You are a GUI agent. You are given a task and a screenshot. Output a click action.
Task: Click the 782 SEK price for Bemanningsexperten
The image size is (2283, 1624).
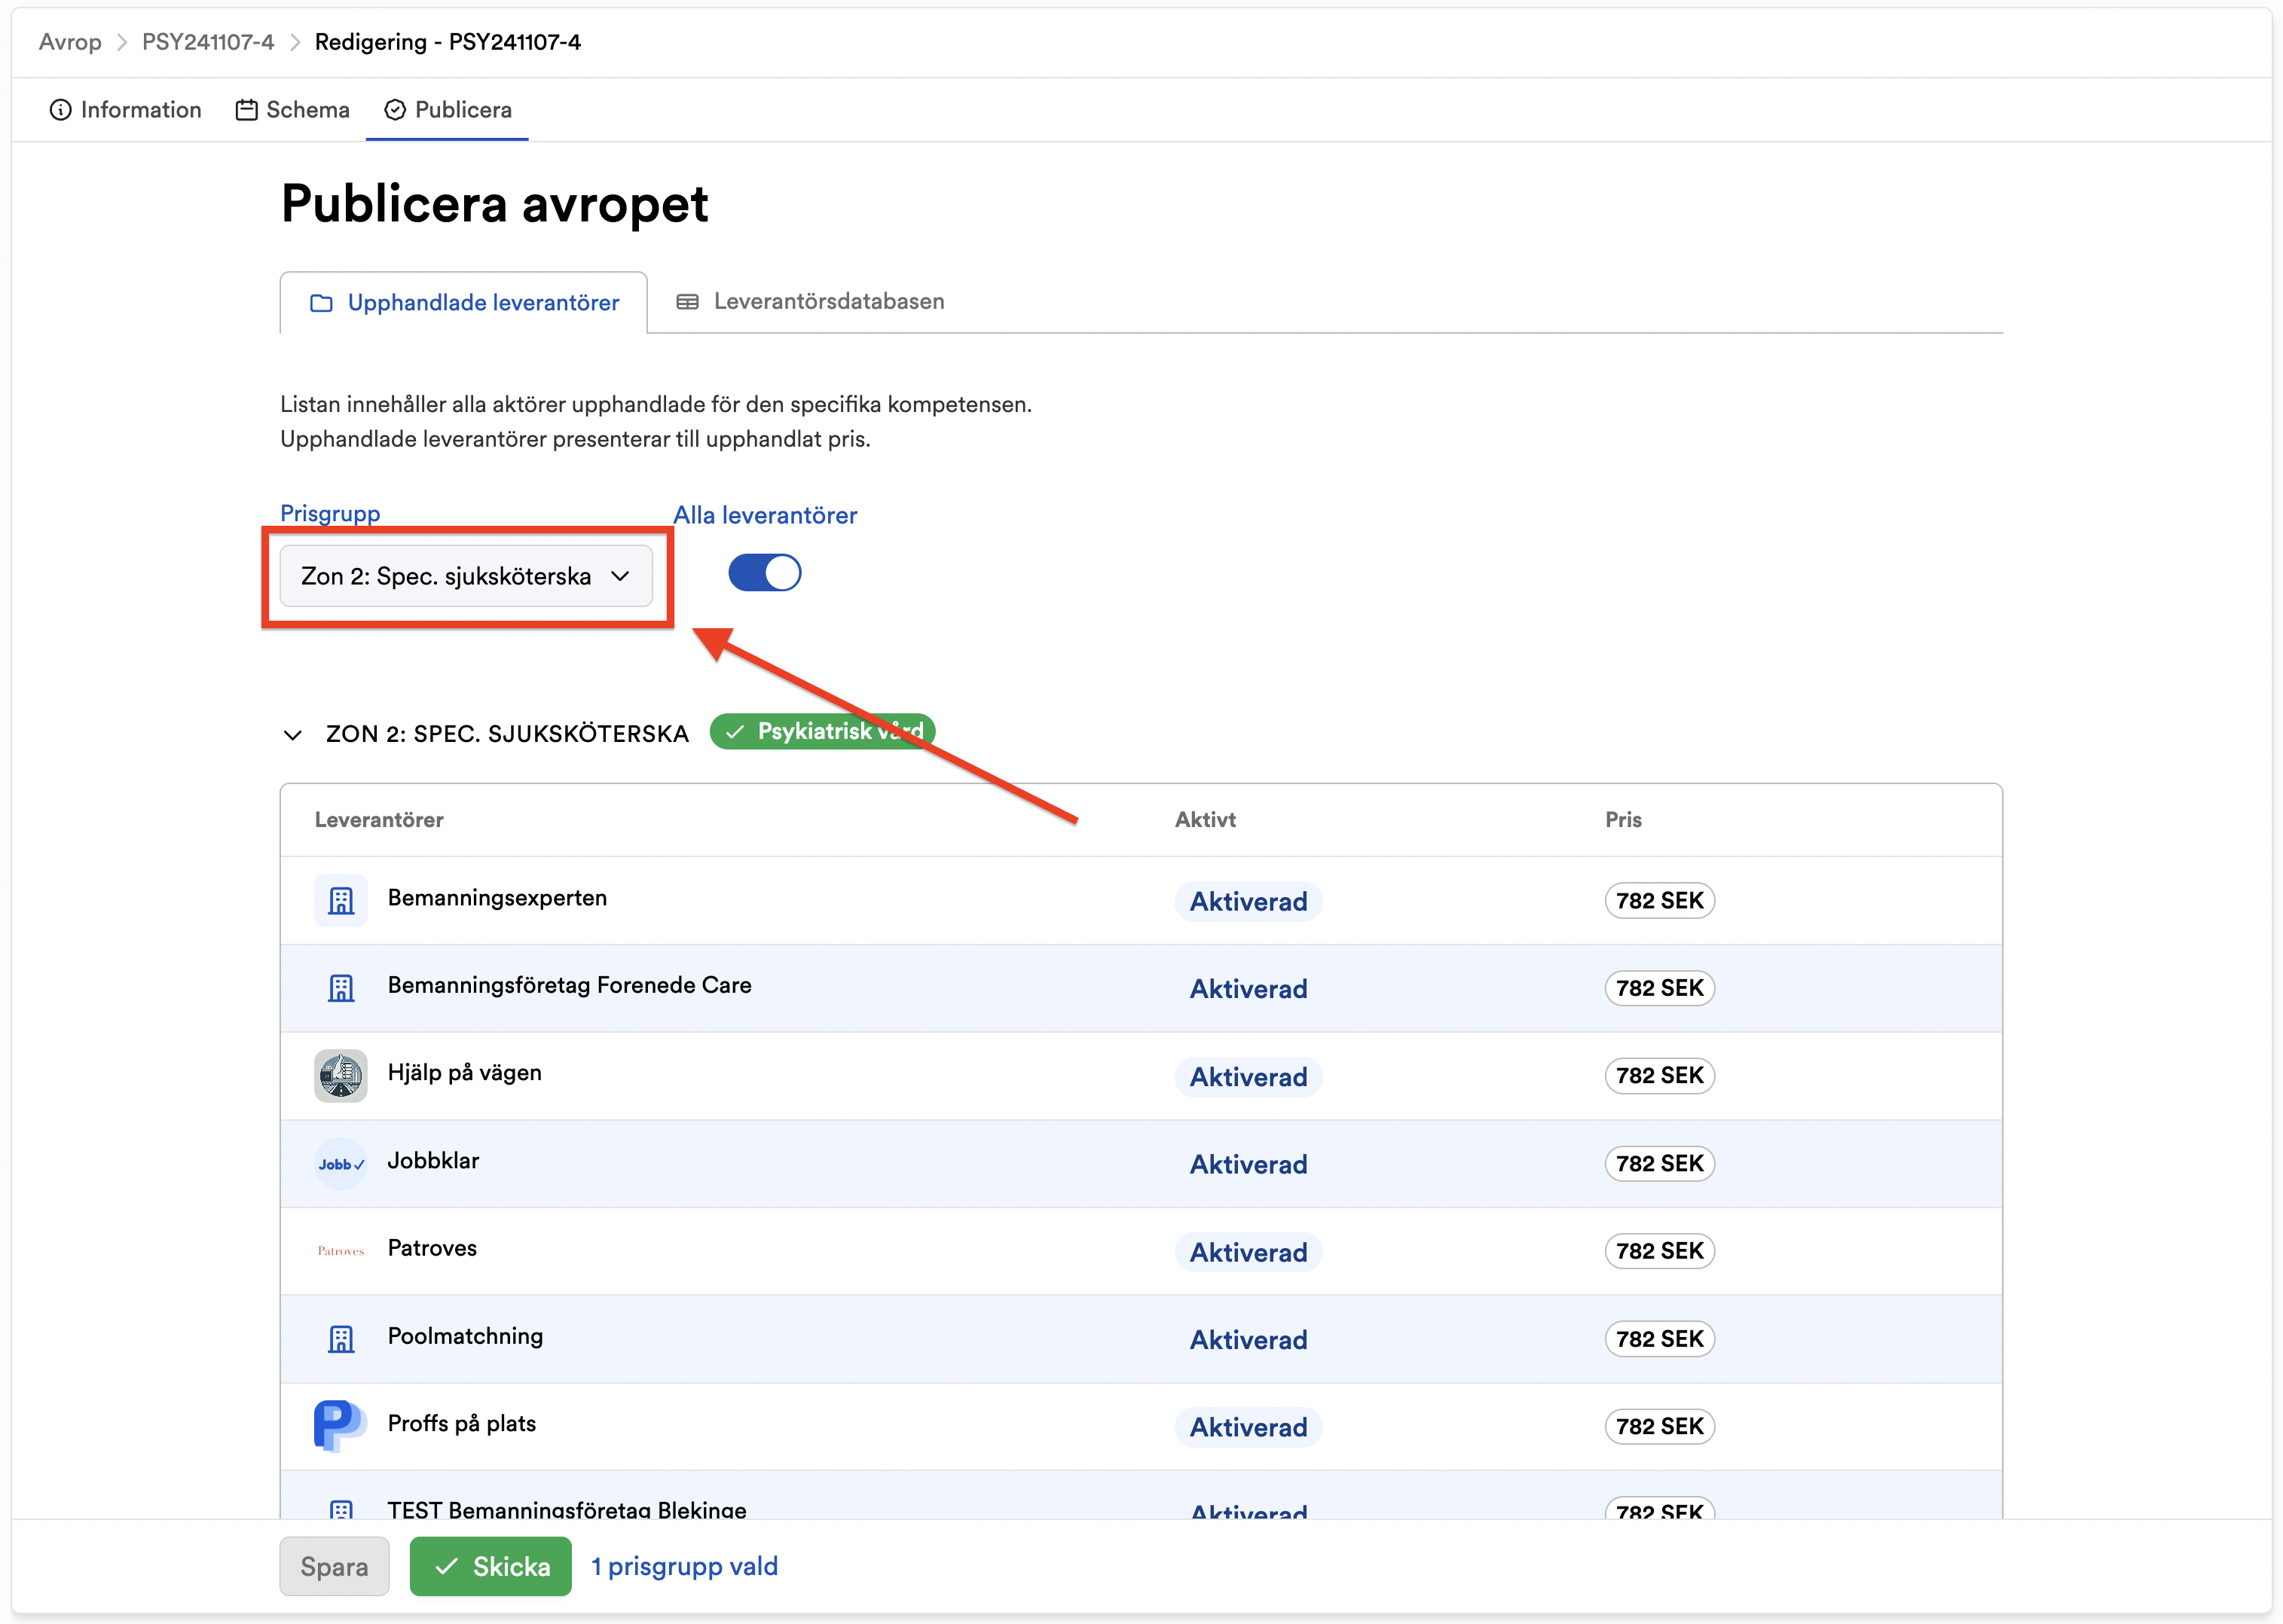click(x=1659, y=900)
